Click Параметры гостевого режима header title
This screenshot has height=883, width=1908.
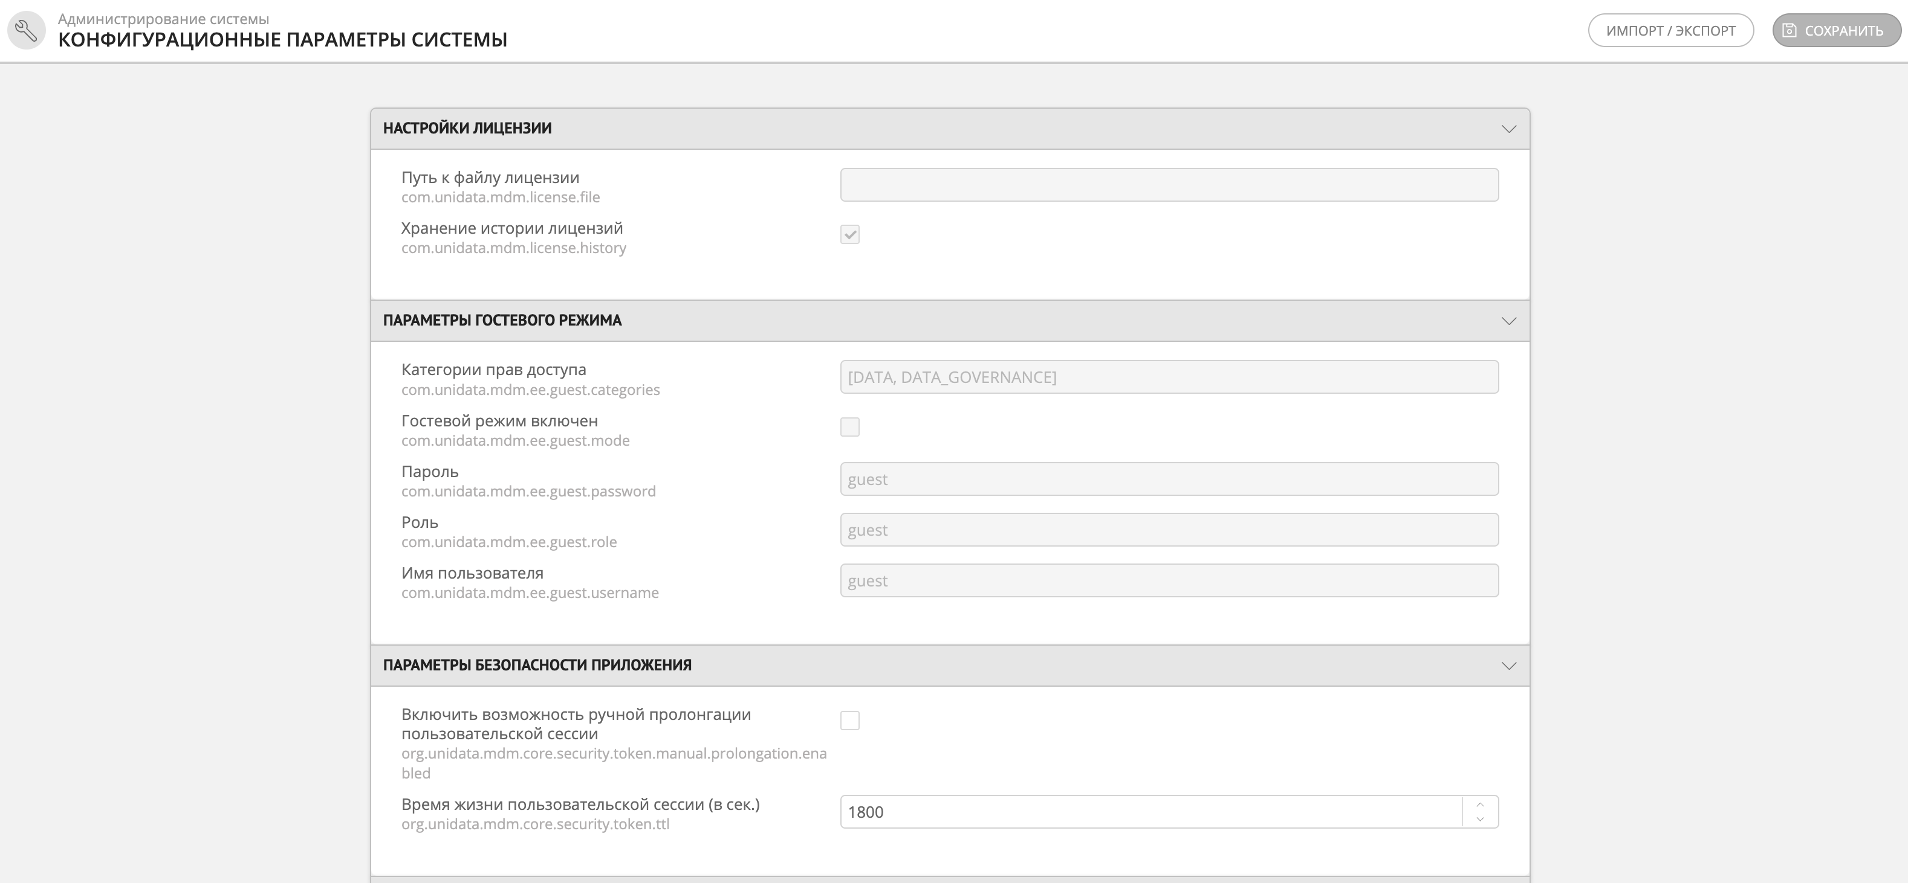coord(502,321)
